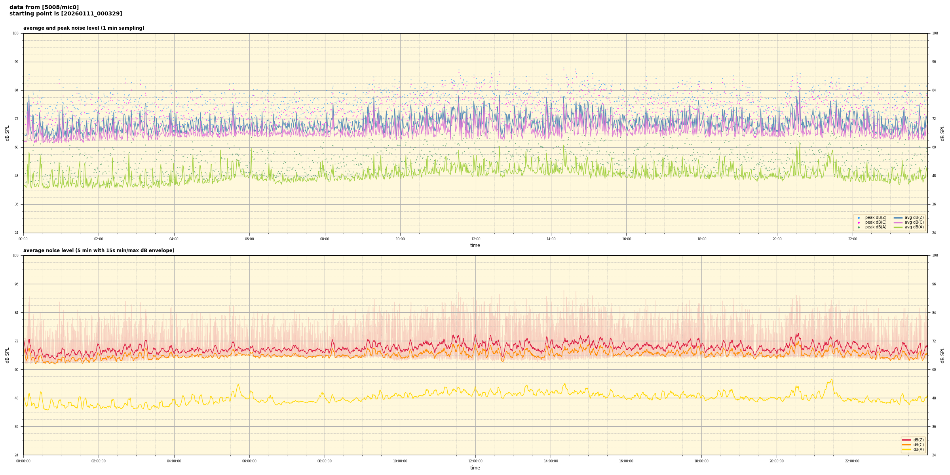Click the peak dB(Z) blue legend marker
950x475 pixels.
point(859,218)
